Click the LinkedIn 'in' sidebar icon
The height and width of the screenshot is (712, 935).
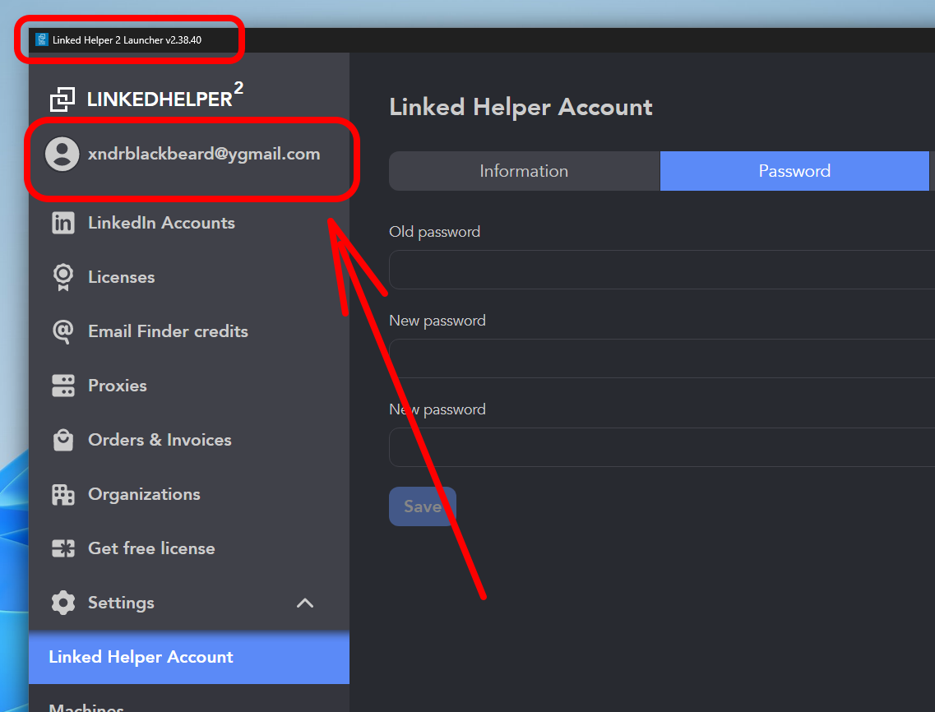point(63,223)
